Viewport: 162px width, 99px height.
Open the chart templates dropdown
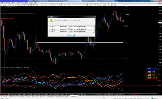(115, 5)
